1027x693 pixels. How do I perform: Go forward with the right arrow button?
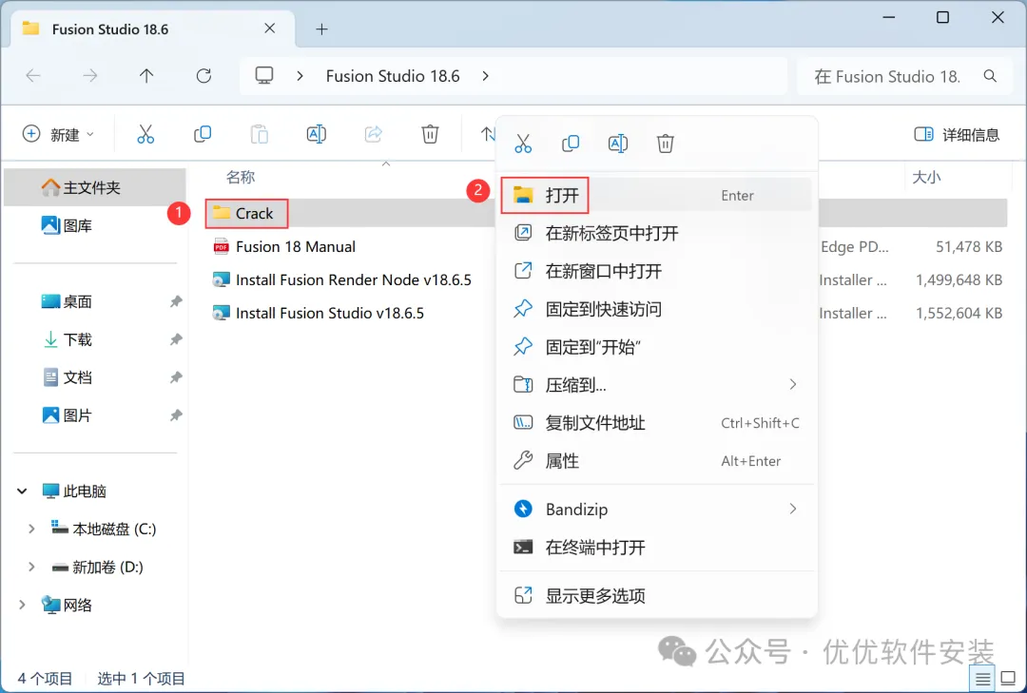[x=89, y=76]
